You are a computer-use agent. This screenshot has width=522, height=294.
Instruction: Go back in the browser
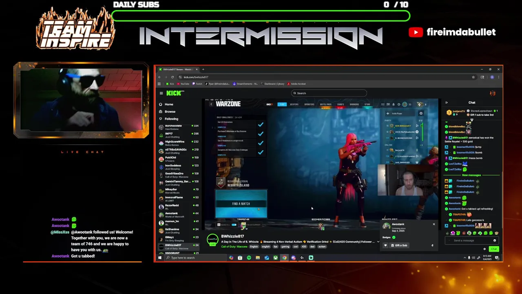tap(159, 77)
